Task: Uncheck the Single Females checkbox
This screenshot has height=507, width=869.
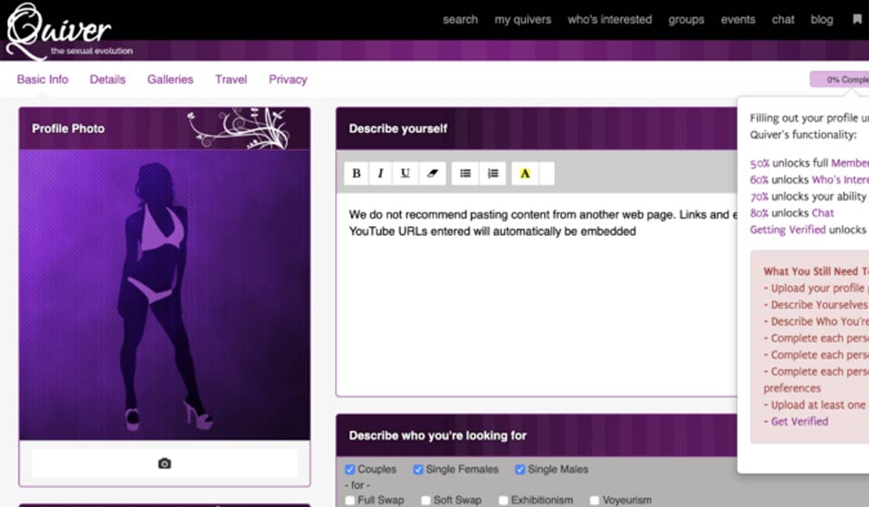Action: [418, 470]
